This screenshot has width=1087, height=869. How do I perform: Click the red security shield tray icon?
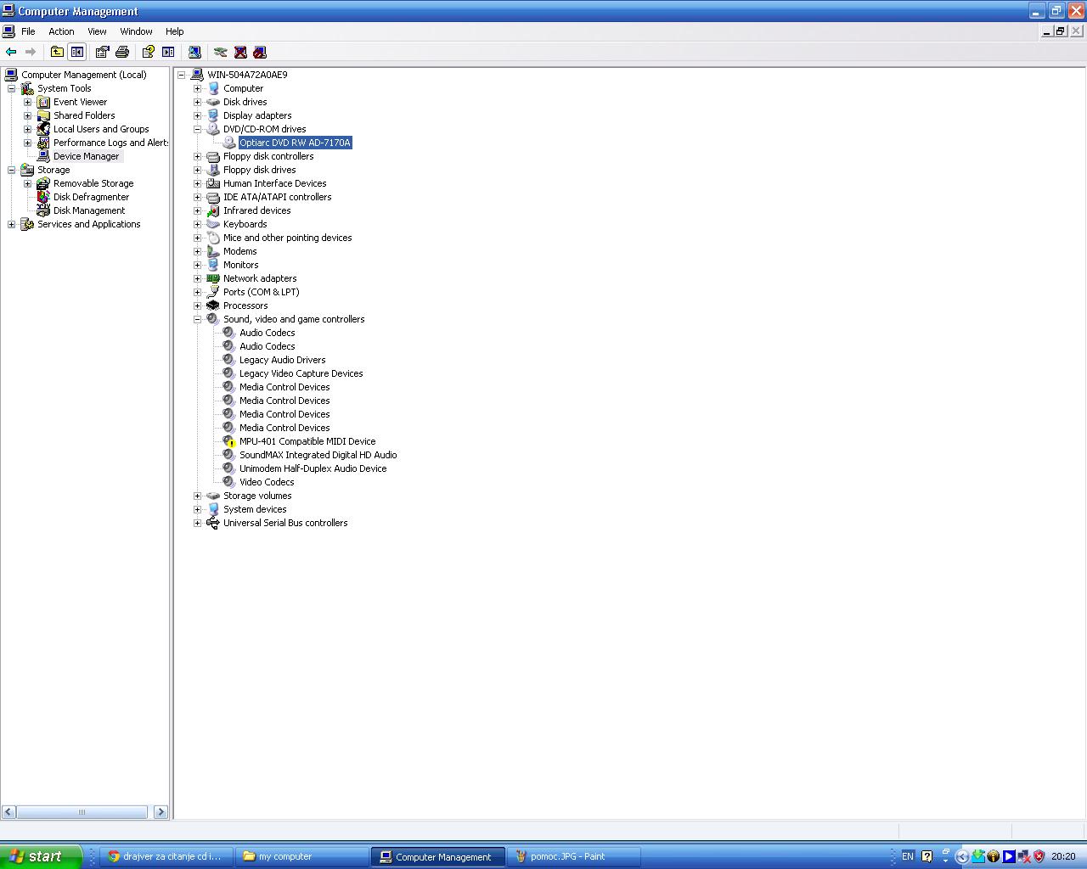point(1039,856)
